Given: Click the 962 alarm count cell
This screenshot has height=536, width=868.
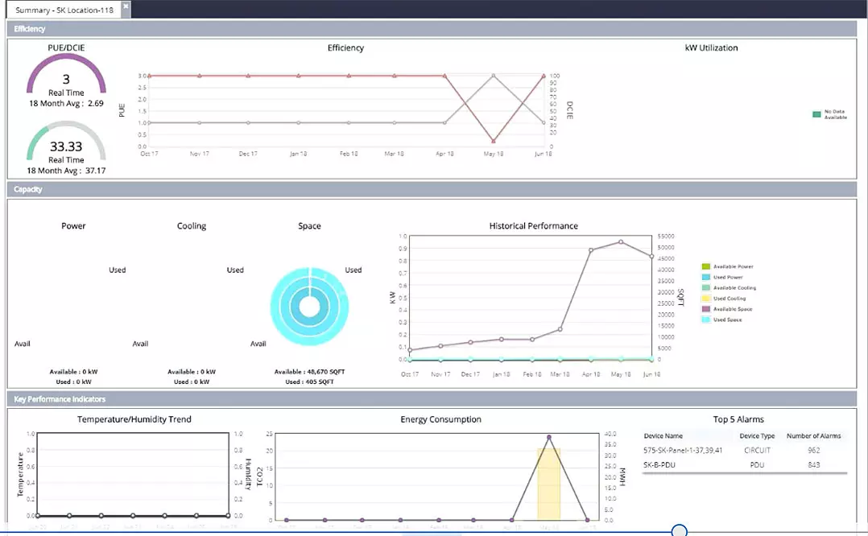Looking at the screenshot, I should pos(813,450).
